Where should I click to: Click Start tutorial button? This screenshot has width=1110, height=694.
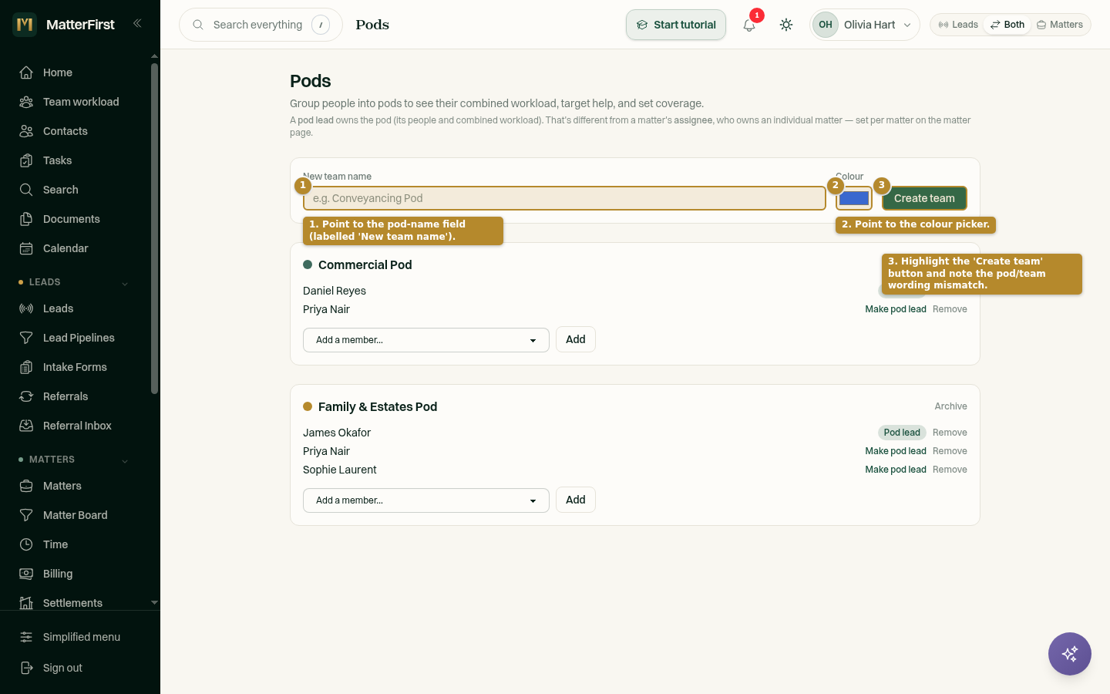[x=676, y=25]
